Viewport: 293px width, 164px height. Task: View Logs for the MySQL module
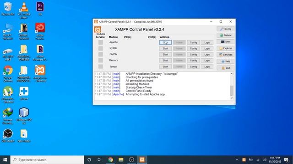click(207, 49)
